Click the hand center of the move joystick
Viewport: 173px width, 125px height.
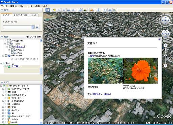pos(166,34)
